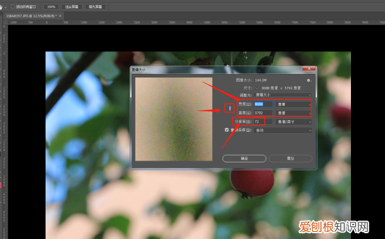Click the gear settings icon in Image Size dialog
Image resolution: width=385 pixels, height=239 pixels.
[309, 80]
